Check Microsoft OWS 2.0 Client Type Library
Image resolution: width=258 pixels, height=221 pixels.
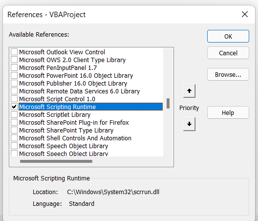tap(14, 60)
